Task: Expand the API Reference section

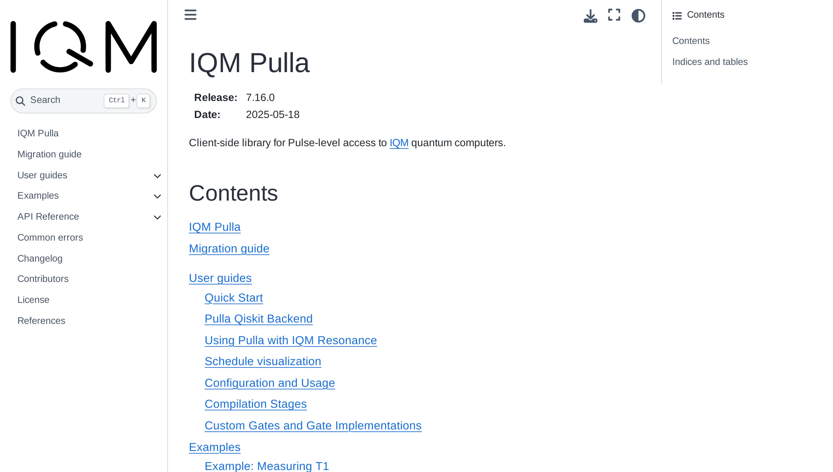Action: 157,217
